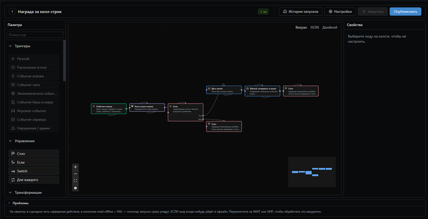Toggle the canvas lock icon
The width and height of the screenshot is (428, 219).
pyautogui.click(x=76, y=188)
